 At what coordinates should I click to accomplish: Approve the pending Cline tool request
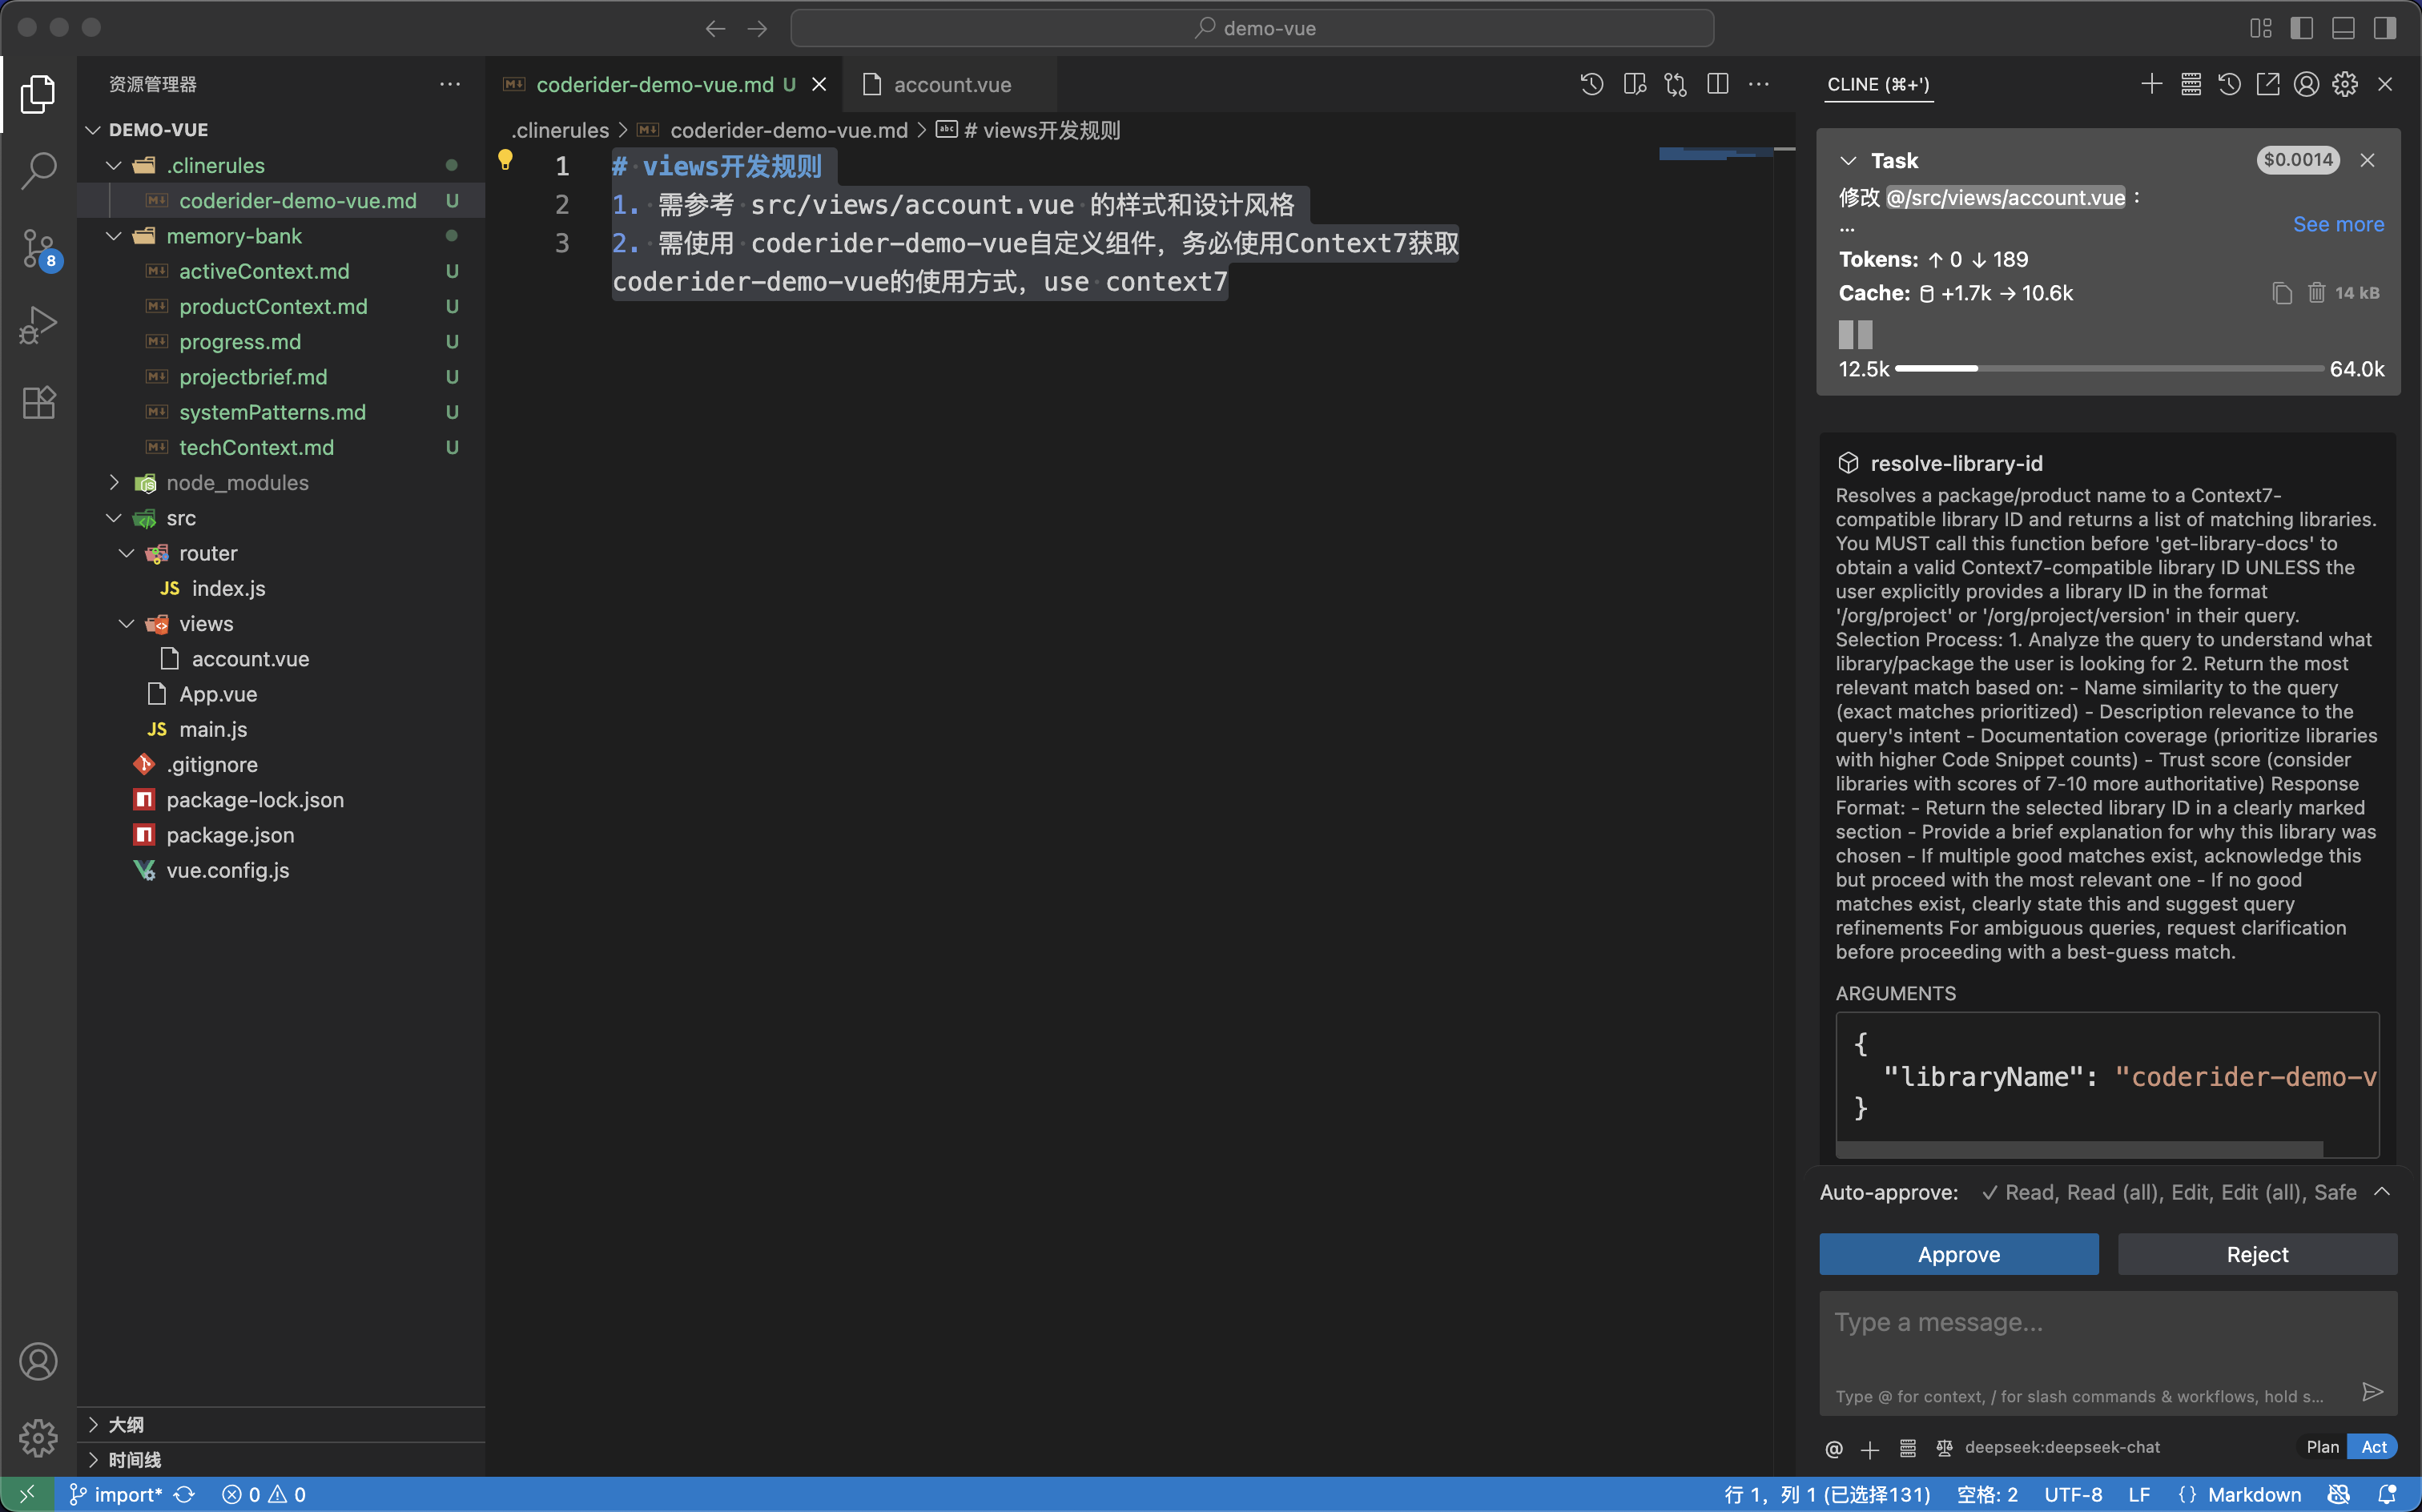tap(1958, 1254)
